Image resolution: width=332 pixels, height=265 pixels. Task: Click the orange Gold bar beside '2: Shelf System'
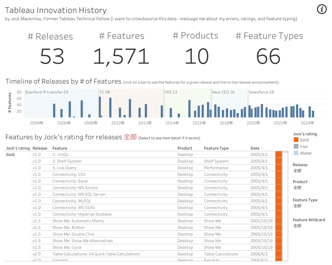pos(278,161)
